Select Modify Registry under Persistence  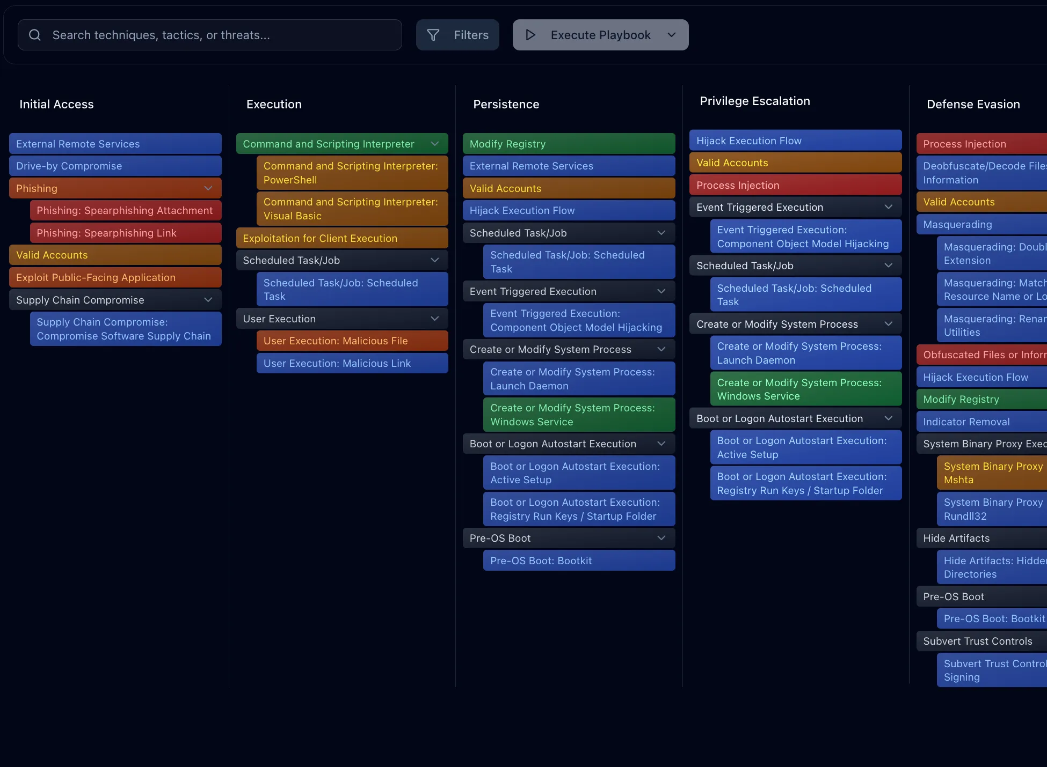tap(569, 144)
